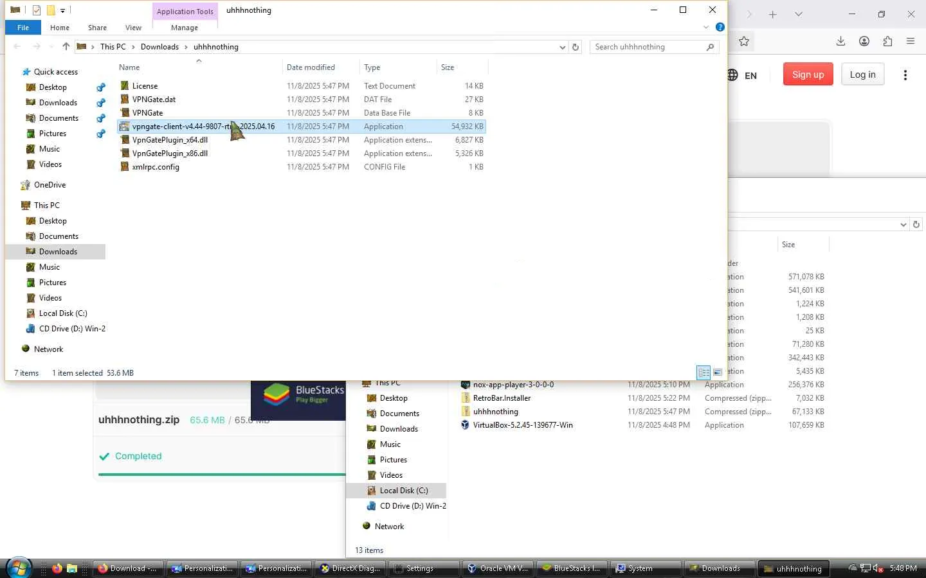The image size is (926, 578).
Task: Click the magnifier icon in the uhhhnothing search box
Action: tap(710, 47)
